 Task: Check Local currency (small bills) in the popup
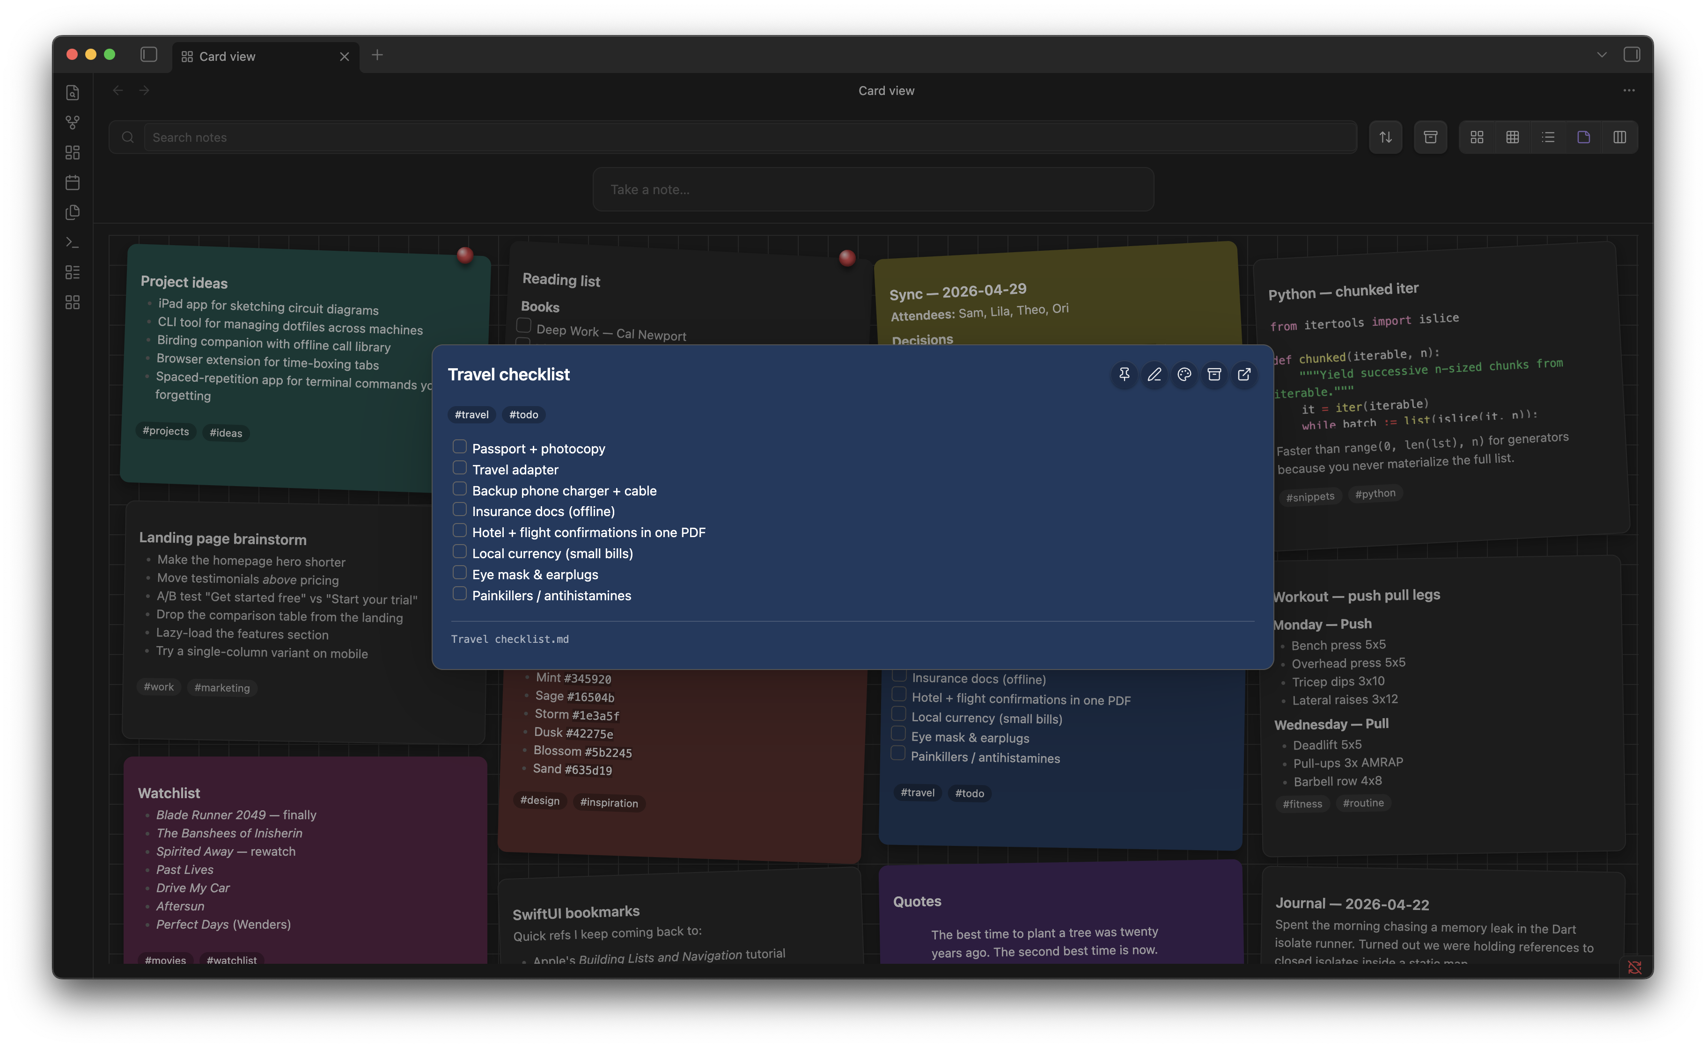(459, 551)
